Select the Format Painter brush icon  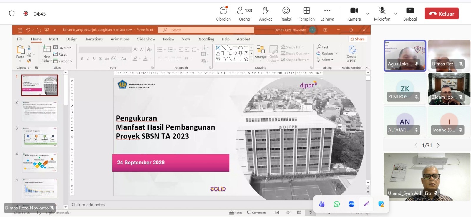29,61
